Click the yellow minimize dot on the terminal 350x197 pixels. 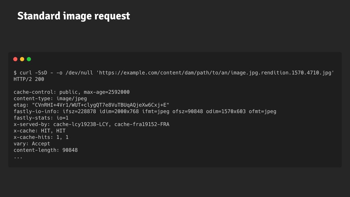(22, 59)
